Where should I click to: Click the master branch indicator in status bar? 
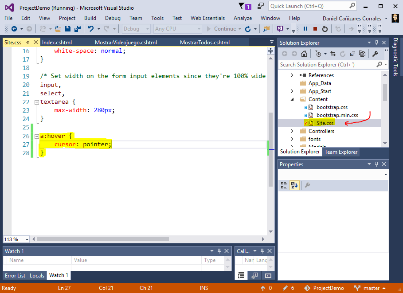pos(370,288)
